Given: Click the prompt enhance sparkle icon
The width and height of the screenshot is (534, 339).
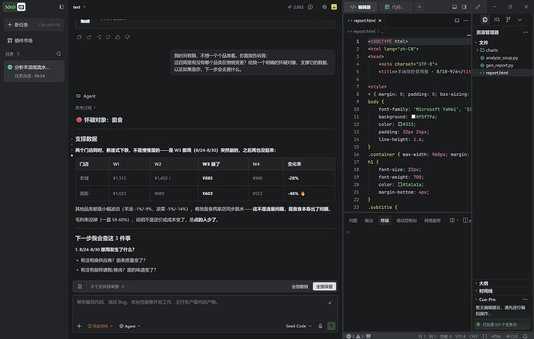Looking at the screenshot, I should click(x=330, y=303).
